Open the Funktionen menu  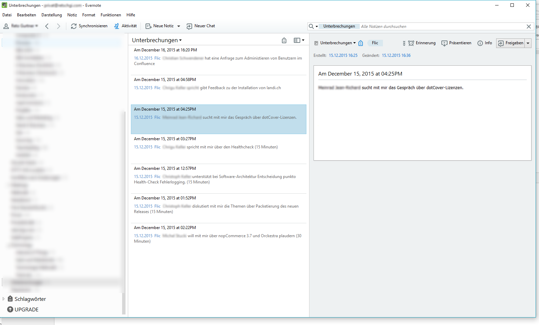point(111,15)
